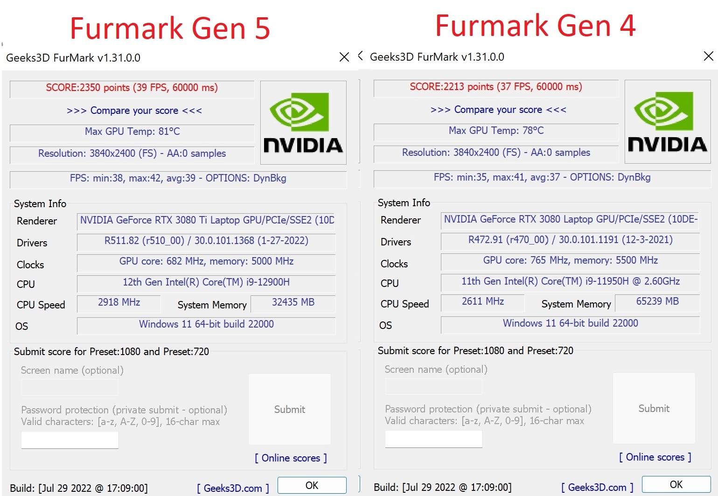The height and width of the screenshot is (496, 718).
Task: Click the i9-11950H CPU field
Action: tap(570, 282)
